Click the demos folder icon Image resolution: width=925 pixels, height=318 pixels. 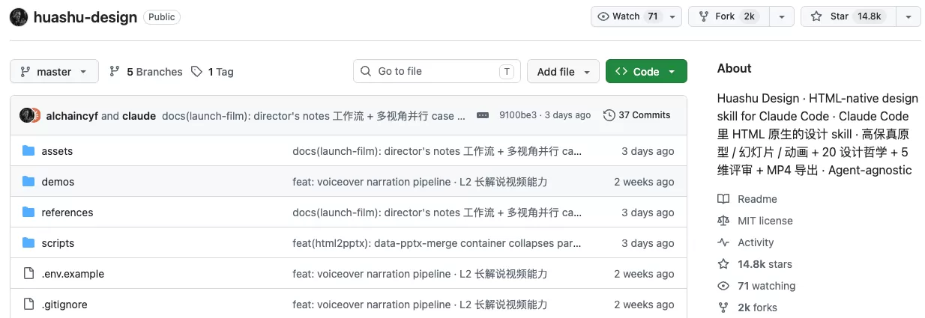[28, 182]
